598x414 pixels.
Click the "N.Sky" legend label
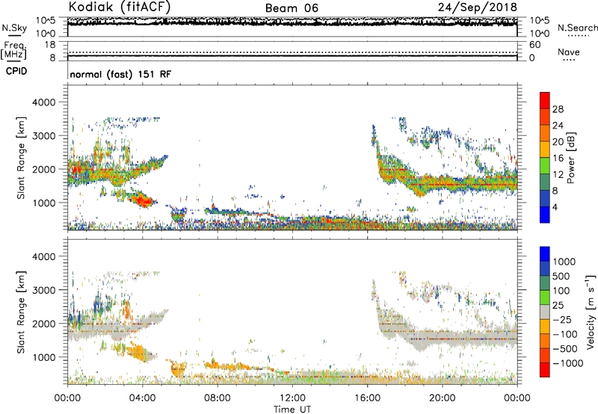[x=14, y=28]
